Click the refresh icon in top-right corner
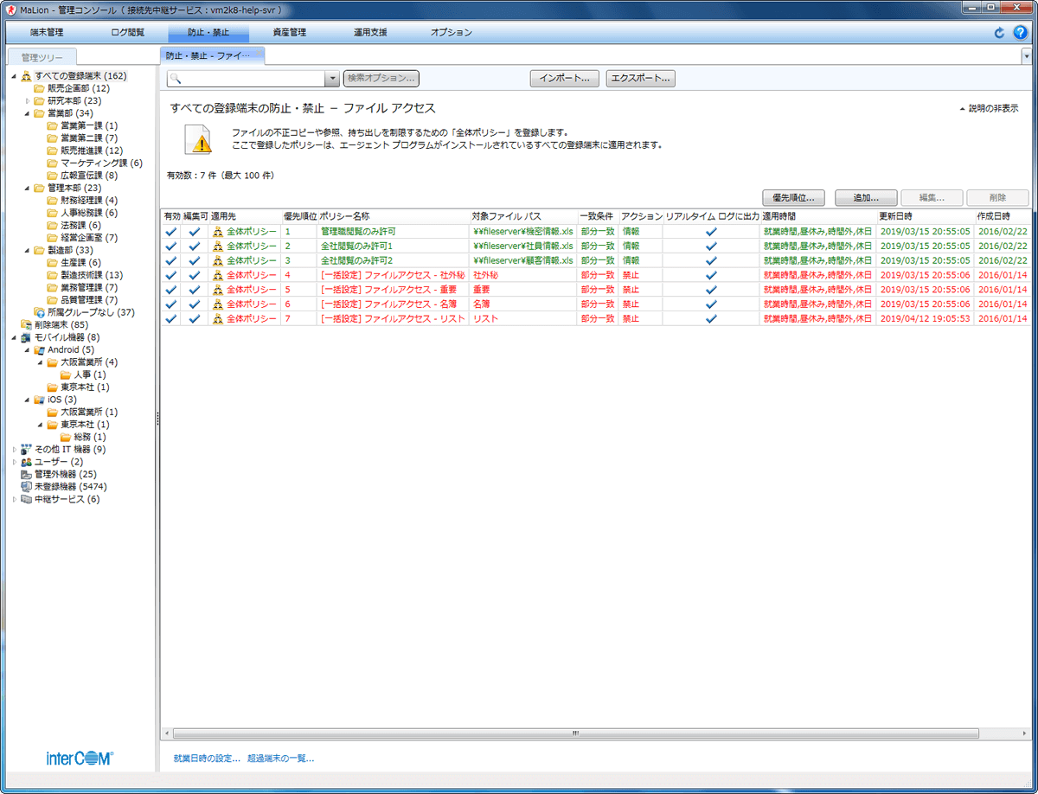Viewport: 1038px width, 794px height. pyautogui.click(x=999, y=33)
